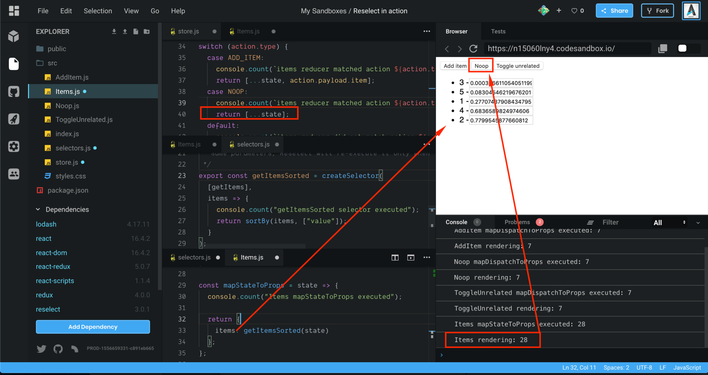The height and width of the screenshot is (375, 708).
Task: Open the View menu
Action: (x=131, y=11)
